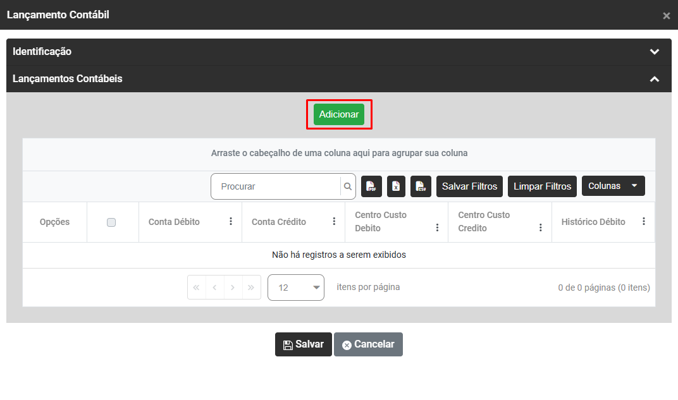This screenshot has width=678, height=400.
Task: Open Centro Custo Credito column menu
Action: click(x=540, y=227)
